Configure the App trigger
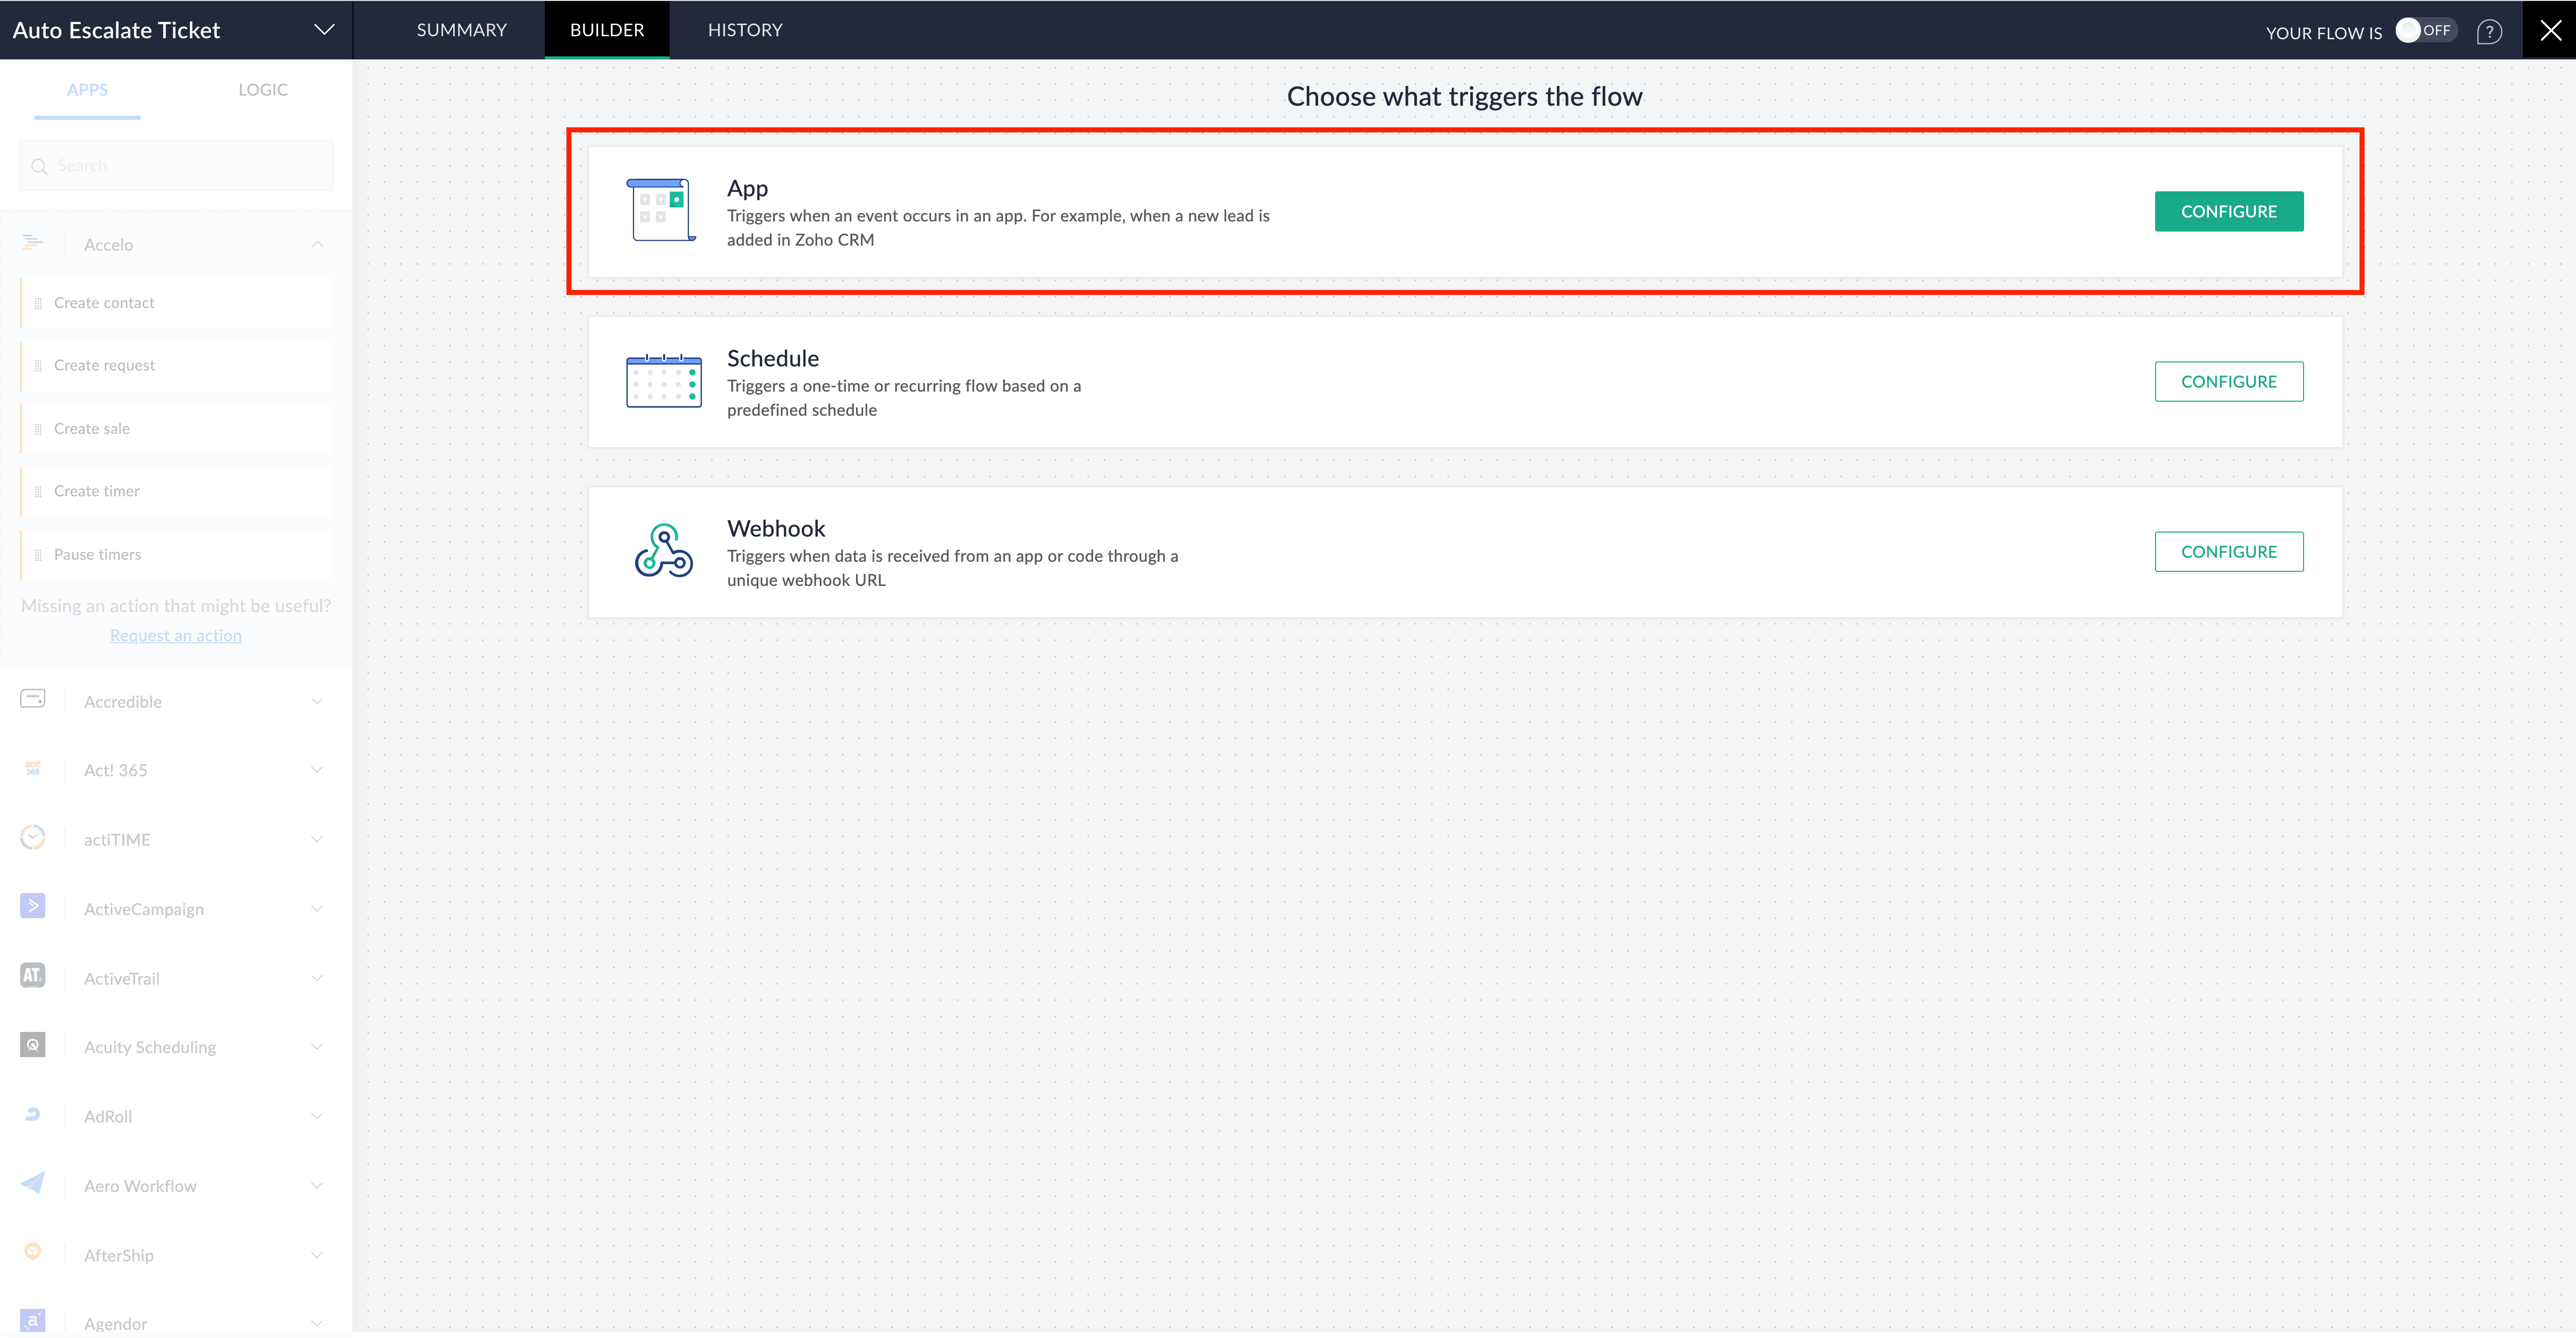Screen dimensions: 2576x1338 pyautogui.click(x=2228, y=212)
